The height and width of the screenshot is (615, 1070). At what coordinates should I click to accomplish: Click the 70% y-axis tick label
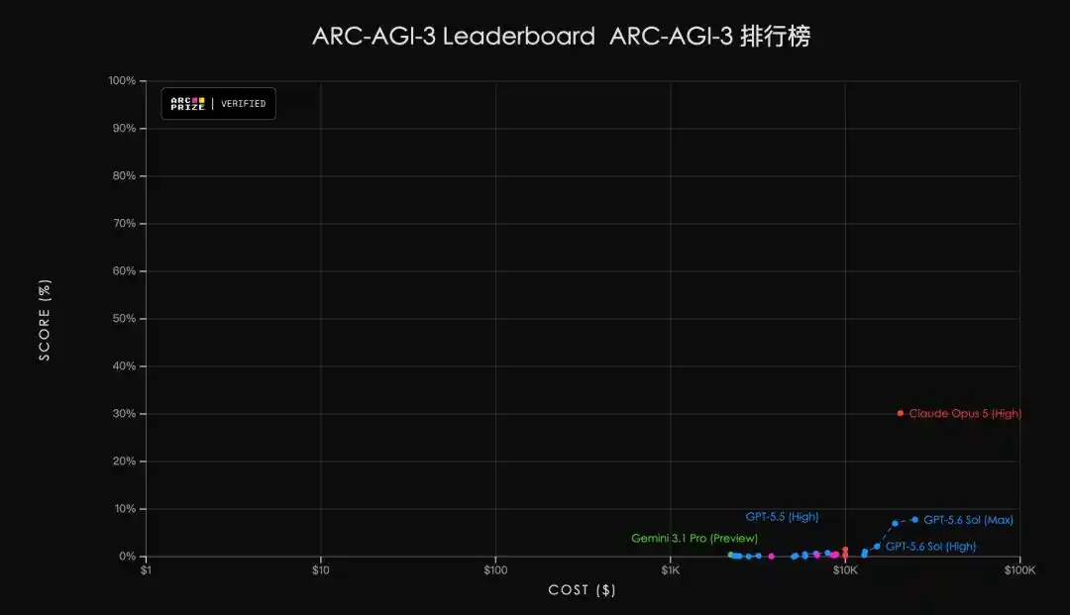[x=124, y=224]
